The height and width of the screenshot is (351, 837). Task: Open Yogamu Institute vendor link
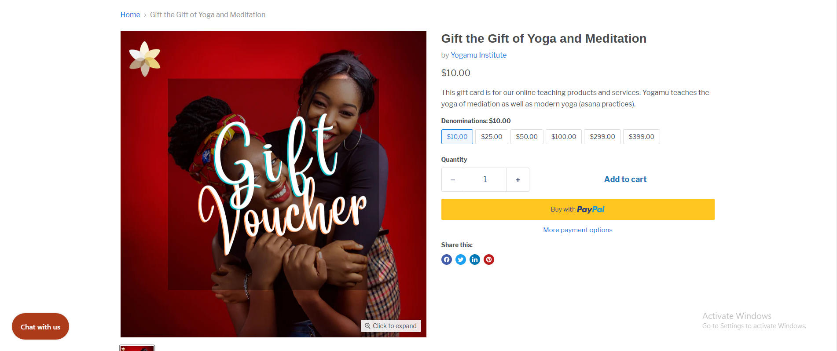point(478,55)
